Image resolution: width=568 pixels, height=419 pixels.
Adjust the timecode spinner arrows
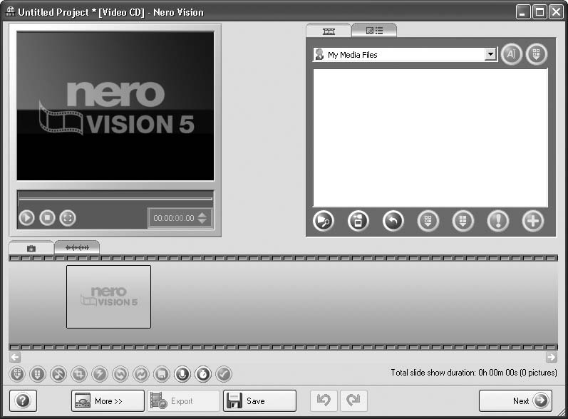pyautogui.click(x=202, y=218)
